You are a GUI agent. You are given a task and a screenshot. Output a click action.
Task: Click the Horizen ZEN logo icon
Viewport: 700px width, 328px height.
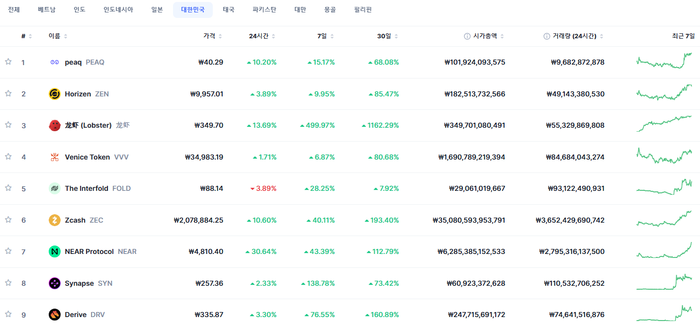pos(55,94)
